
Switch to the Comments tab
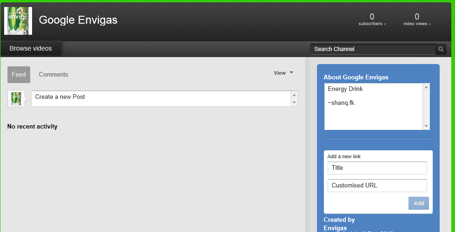[x=53, y=74]
